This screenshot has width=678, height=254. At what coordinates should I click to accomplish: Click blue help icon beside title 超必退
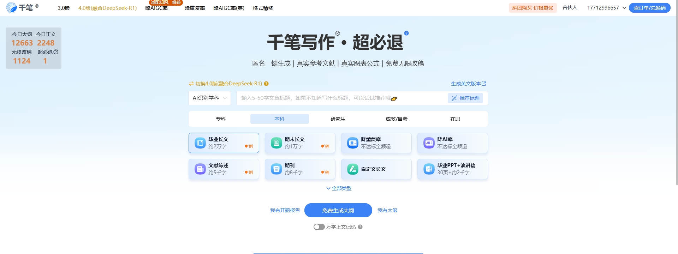pyautogui.click(x=406, y=33)
